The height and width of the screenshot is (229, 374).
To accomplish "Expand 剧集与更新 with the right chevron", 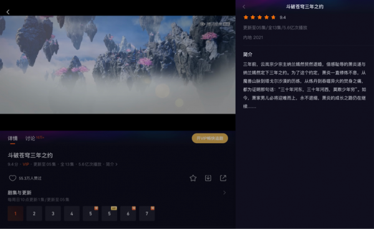I will (x=224, y=192).
